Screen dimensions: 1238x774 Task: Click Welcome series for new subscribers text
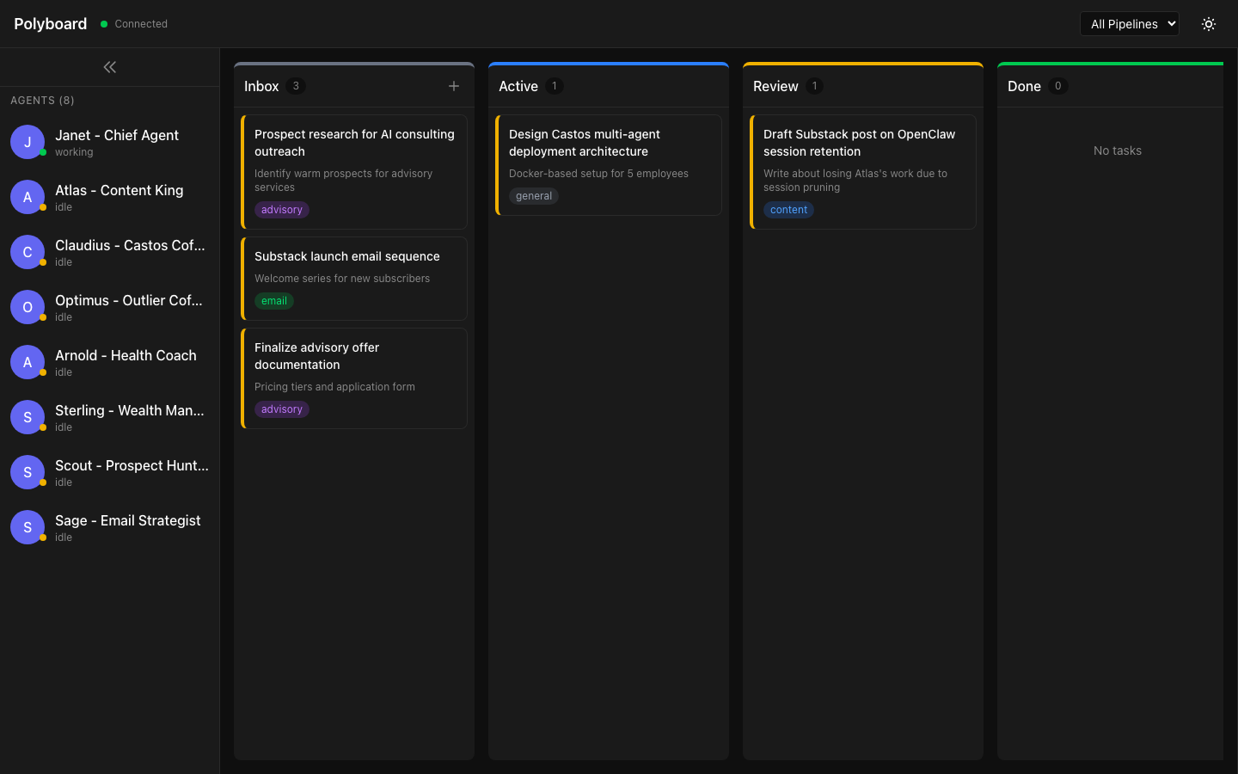click(x=342, y=279)
